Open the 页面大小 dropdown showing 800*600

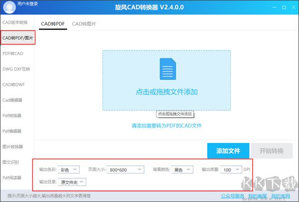pyautogui.click(x=126, y=170)
